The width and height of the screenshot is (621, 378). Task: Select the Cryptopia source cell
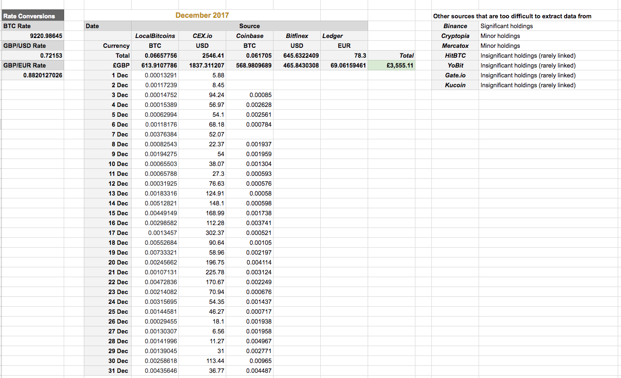click(x=455, y=36)
